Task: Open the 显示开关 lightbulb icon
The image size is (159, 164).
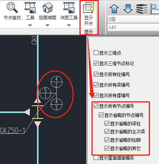Action: [x=89, y=8]
